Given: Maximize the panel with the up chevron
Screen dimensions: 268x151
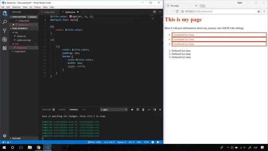Looking at the screenshot, I should (149, 110).
